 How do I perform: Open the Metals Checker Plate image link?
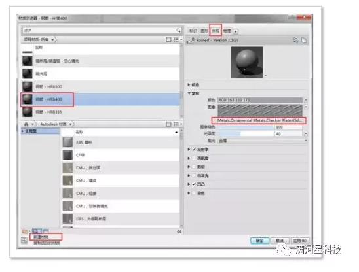259,120
